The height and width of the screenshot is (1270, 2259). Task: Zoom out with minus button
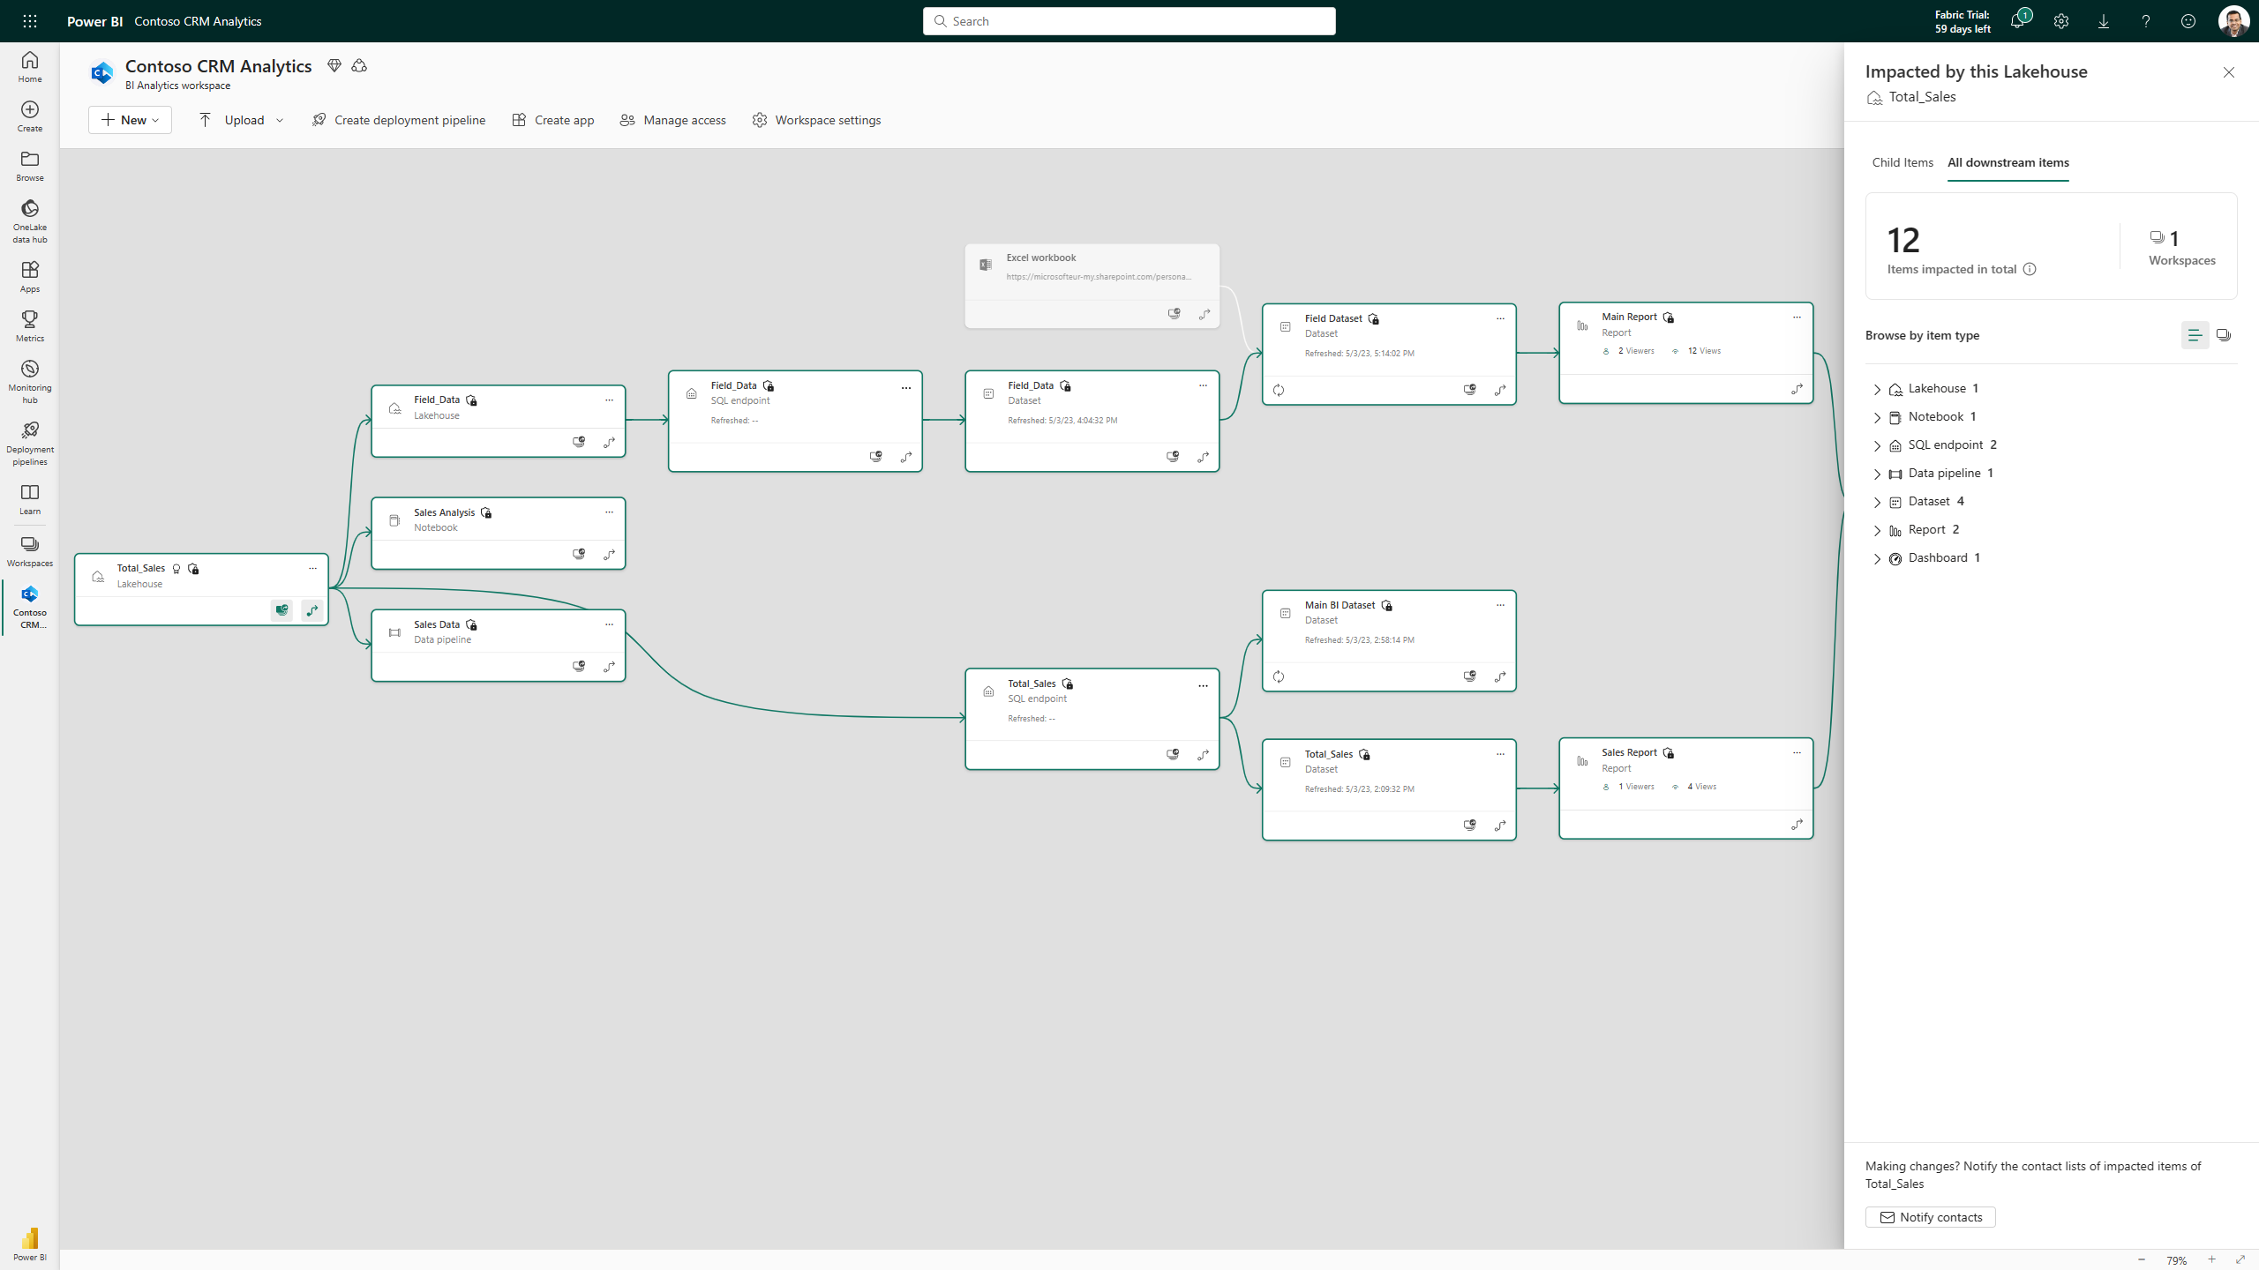tap(2142, 1259)
